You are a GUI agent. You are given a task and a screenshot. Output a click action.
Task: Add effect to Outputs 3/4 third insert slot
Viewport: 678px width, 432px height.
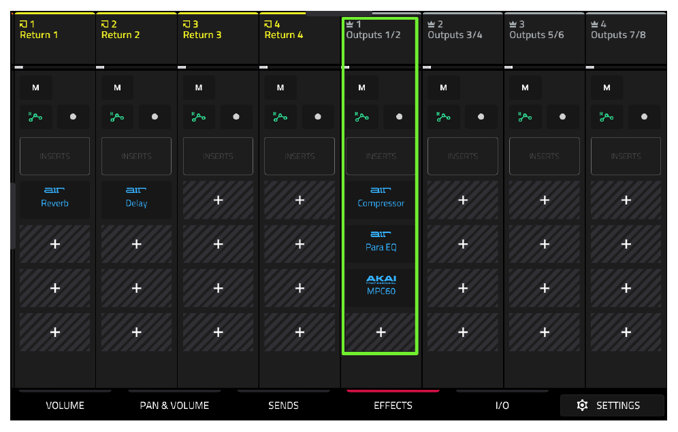463,288
